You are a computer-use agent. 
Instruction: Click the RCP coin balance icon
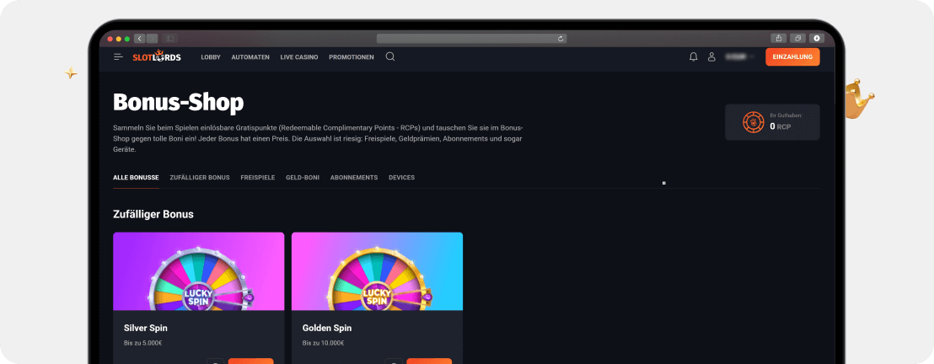pyautogui.click(x=753, y=122)
